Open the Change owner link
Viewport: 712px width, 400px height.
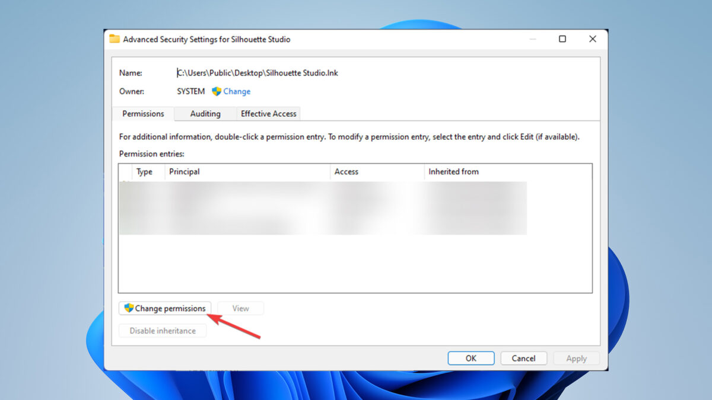(x=237, y=91)
